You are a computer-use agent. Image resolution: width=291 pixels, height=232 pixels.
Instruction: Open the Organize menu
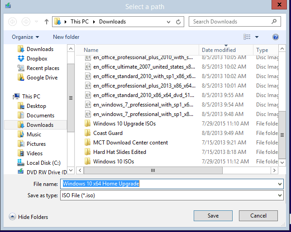coord(25,37)
